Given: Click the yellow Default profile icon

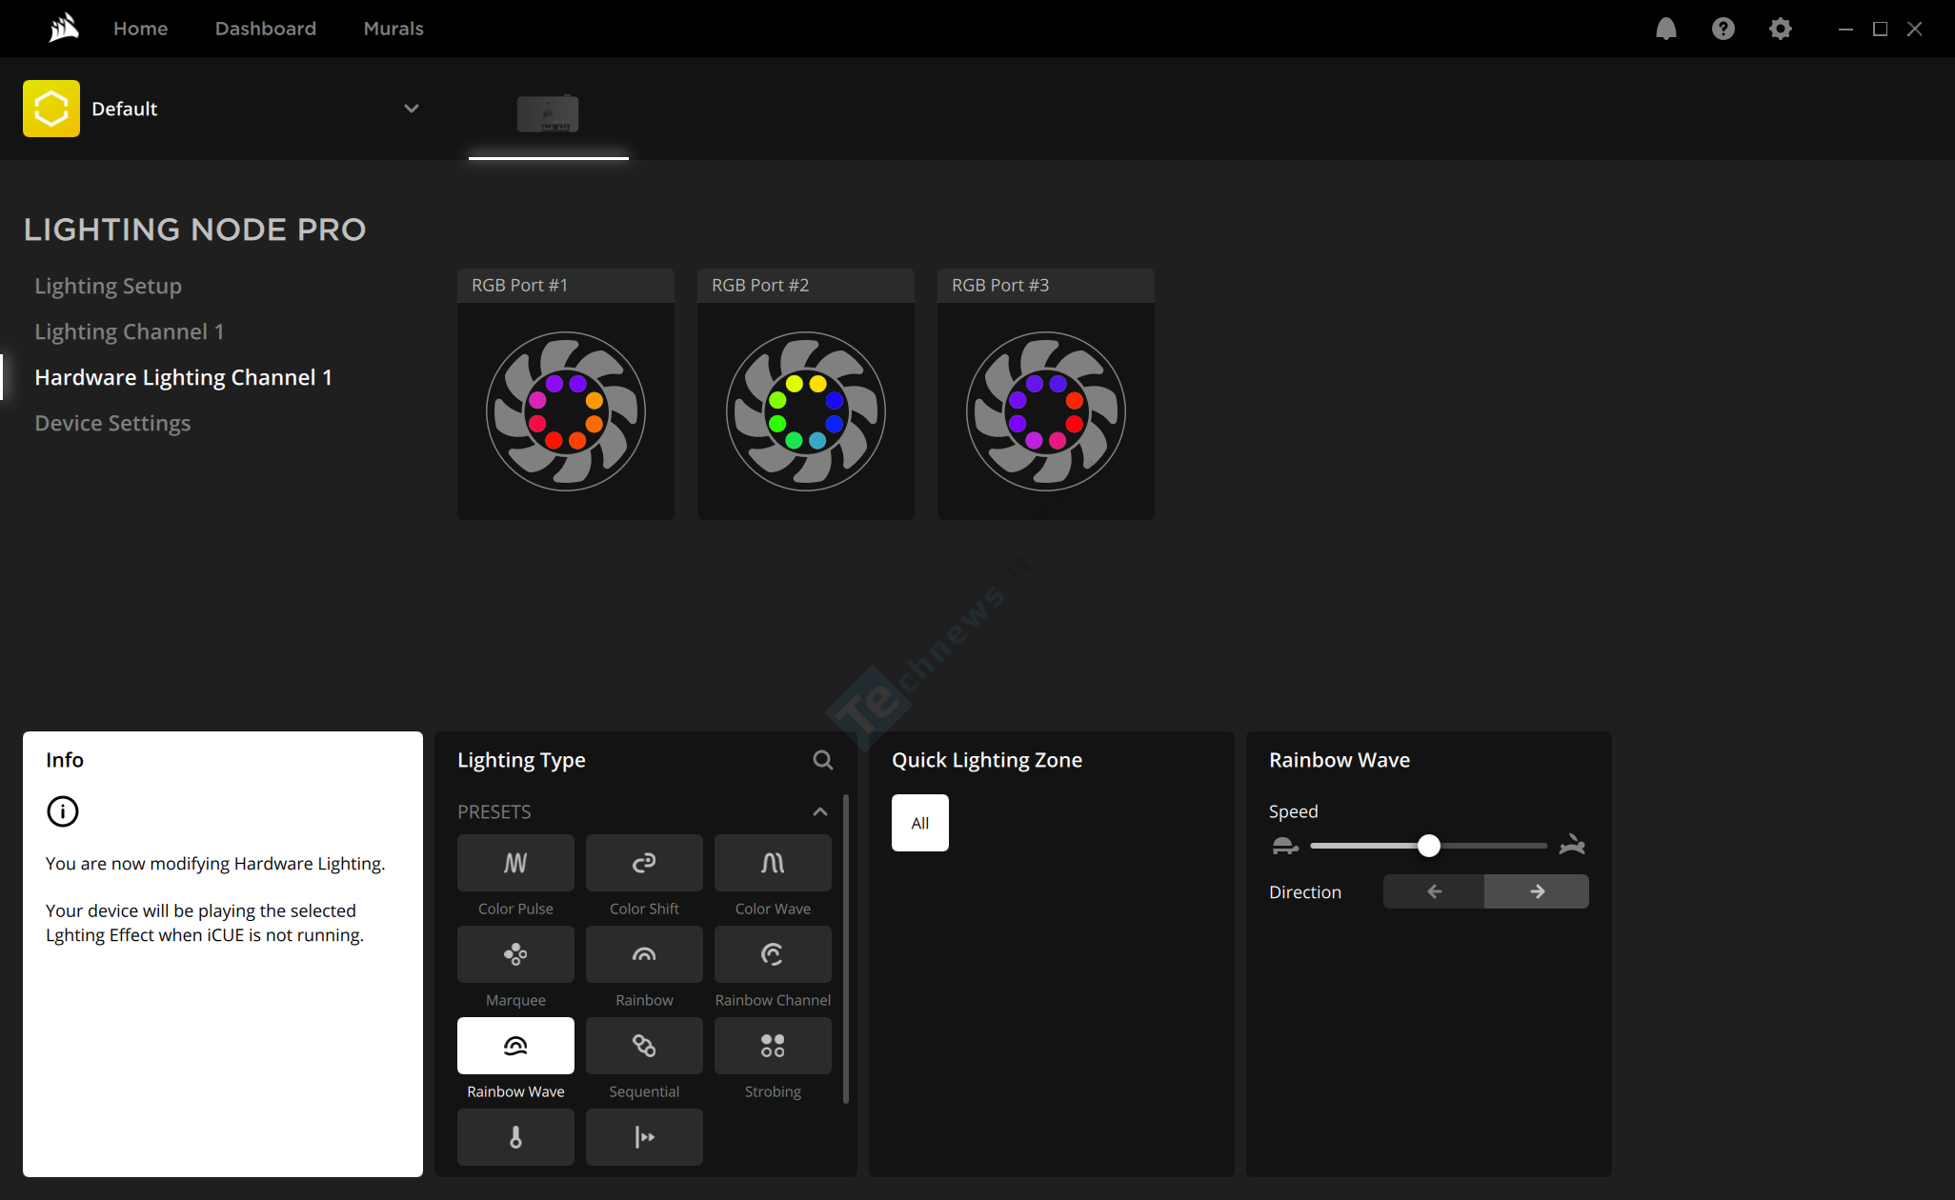Looking at the screenshot, I should point(51,109).
